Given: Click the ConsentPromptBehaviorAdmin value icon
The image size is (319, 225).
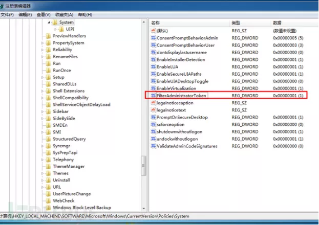Looking at the screenshot, I should [x=153, y=38].
